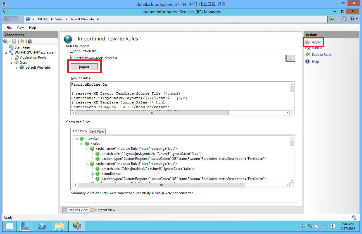Open PowerShell from the taskbar

pos(42,226)
